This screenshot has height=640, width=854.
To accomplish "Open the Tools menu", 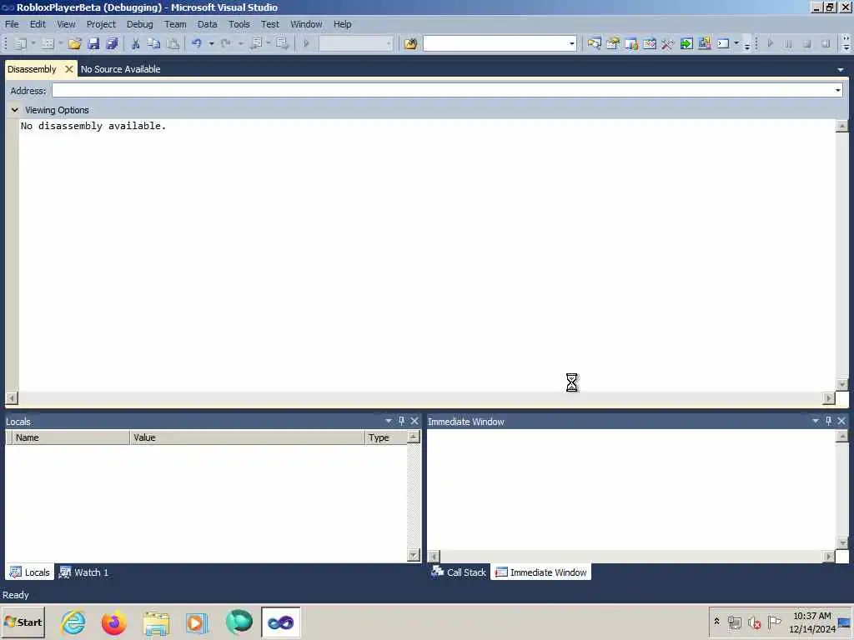I will (239, 24).
